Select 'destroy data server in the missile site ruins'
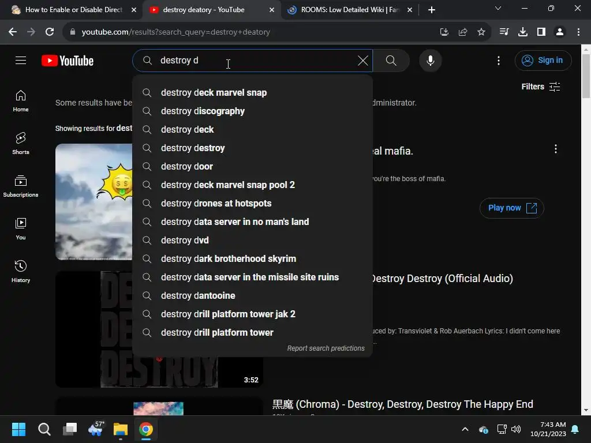The height and width of the screenshot is (443, 591). coord(253,277)
